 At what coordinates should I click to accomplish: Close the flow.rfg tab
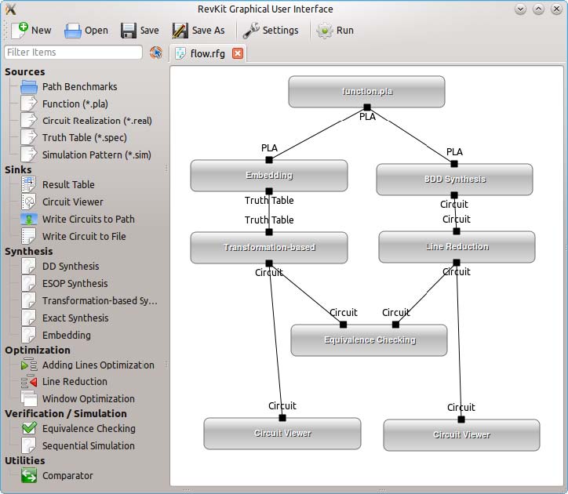pos(238,53)
